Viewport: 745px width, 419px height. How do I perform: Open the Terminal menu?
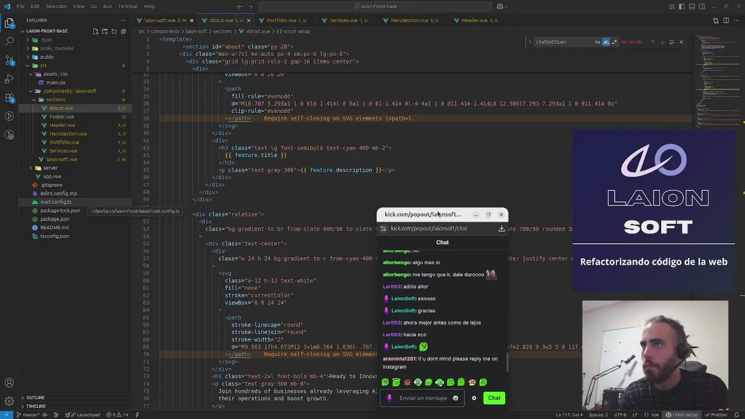(x=128, y=6)
